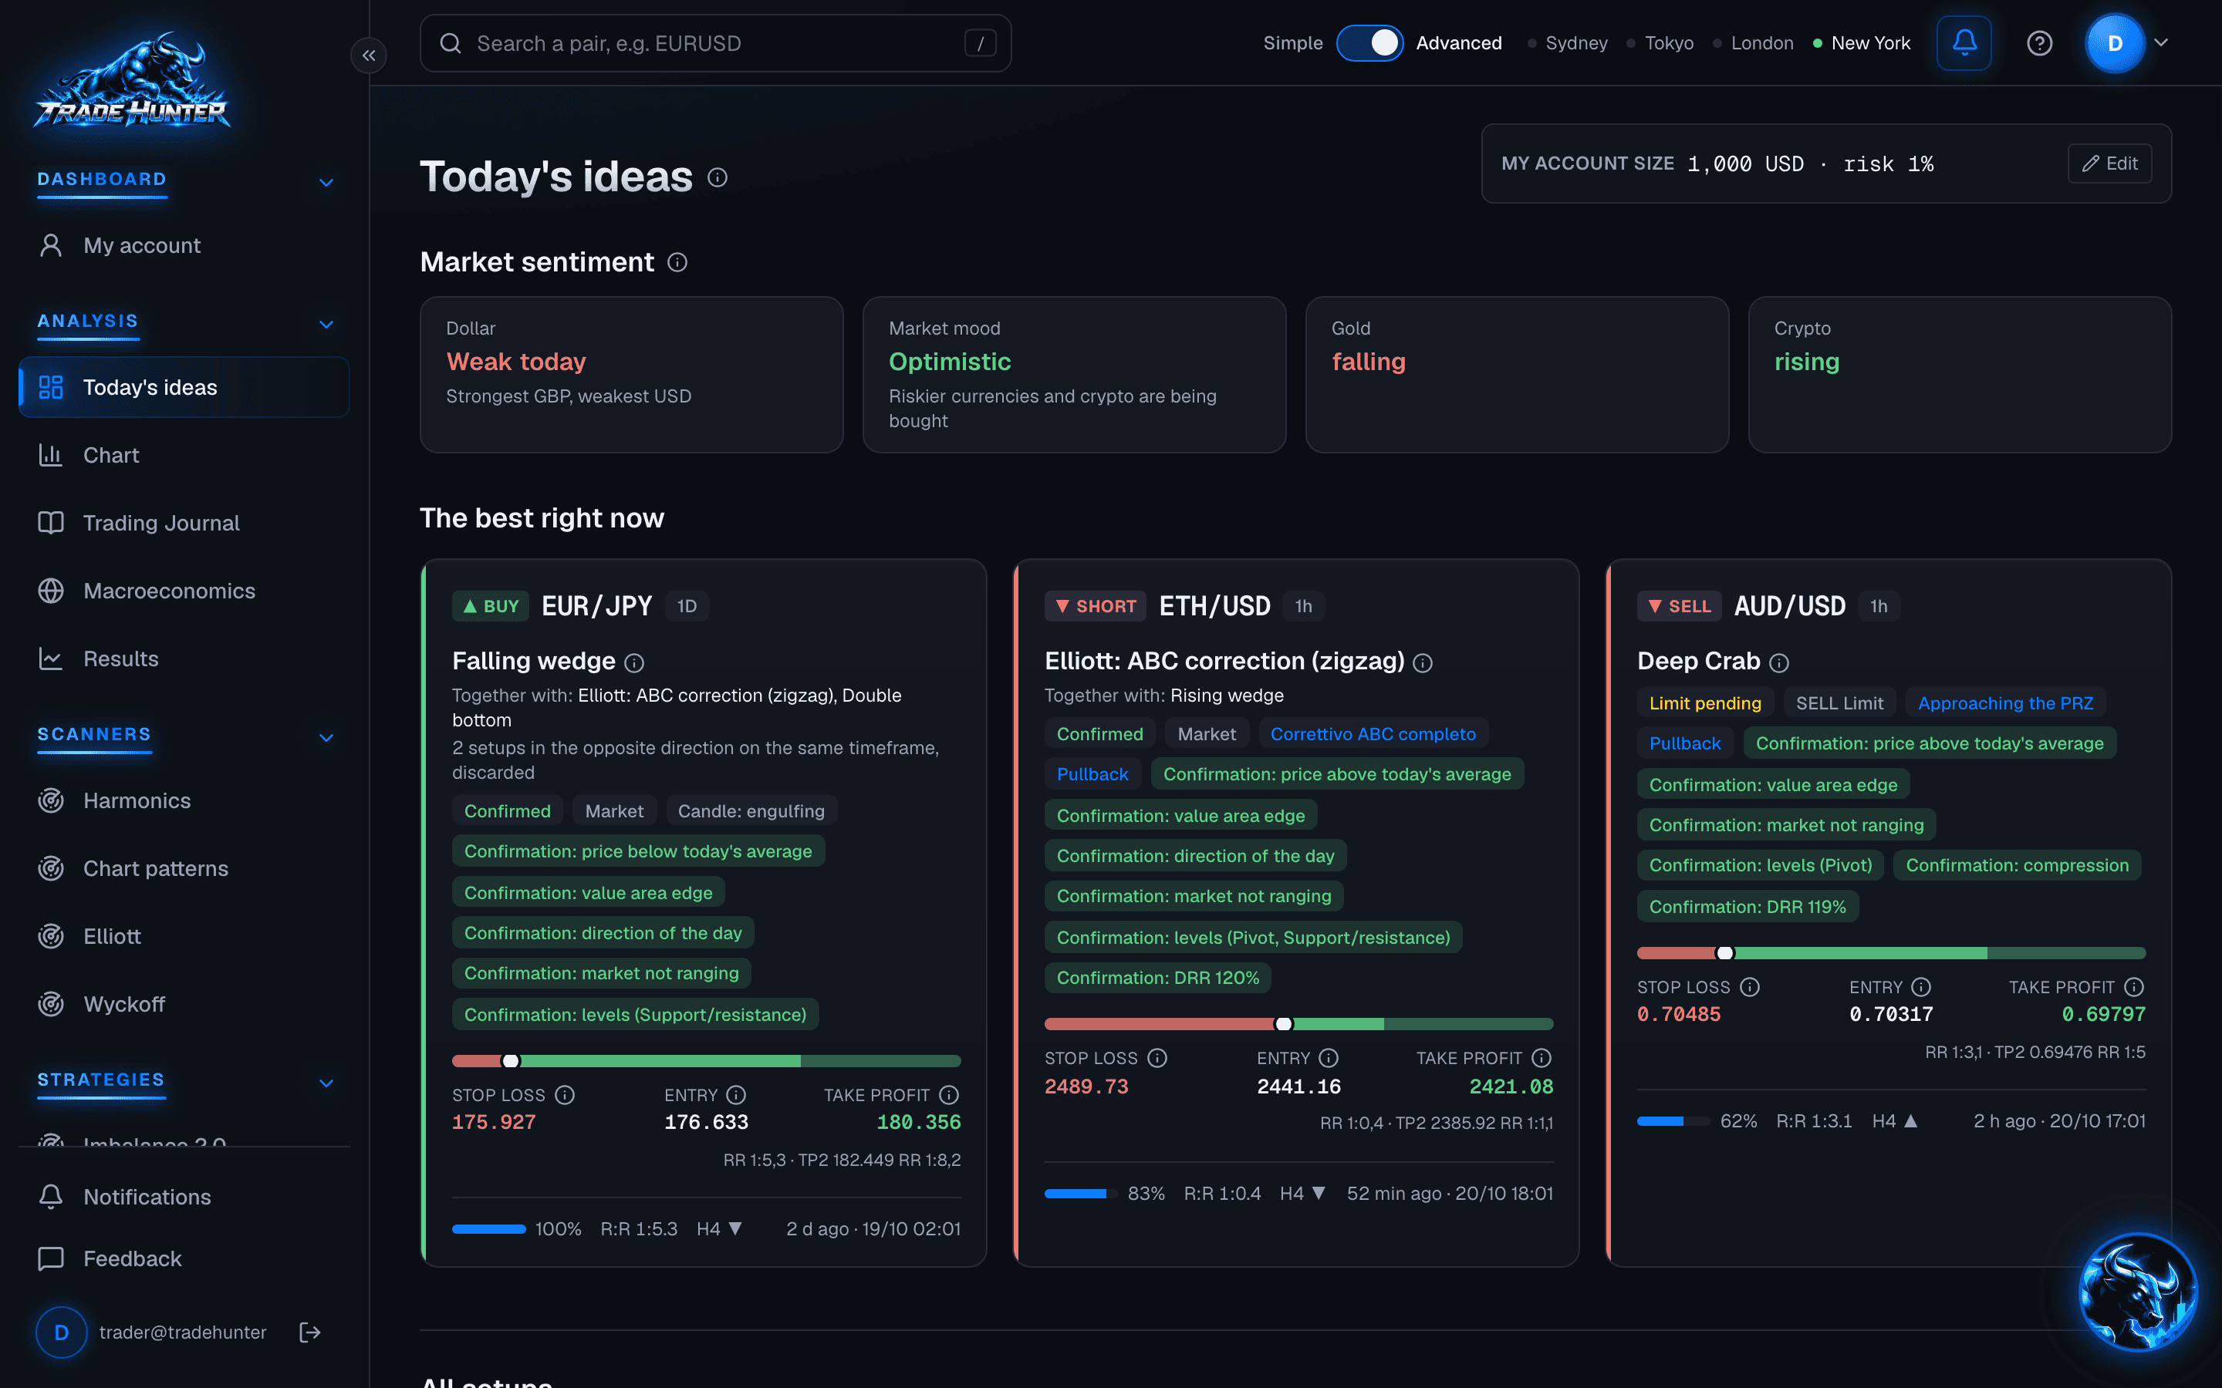
Task: Open the Trading Journal
Action: click(184, 524)
